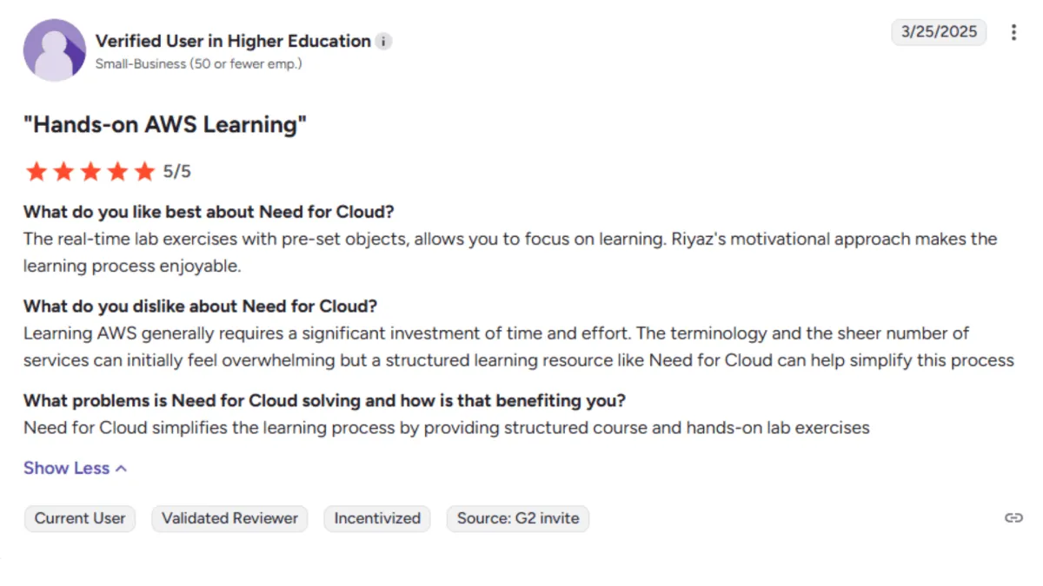Click the 3/25/2025 date badge
The width and height of the screenshot is (1043, 586).
tap(939, 33)
